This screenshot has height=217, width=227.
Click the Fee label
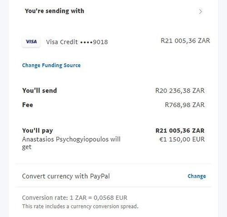coord(28,105)
